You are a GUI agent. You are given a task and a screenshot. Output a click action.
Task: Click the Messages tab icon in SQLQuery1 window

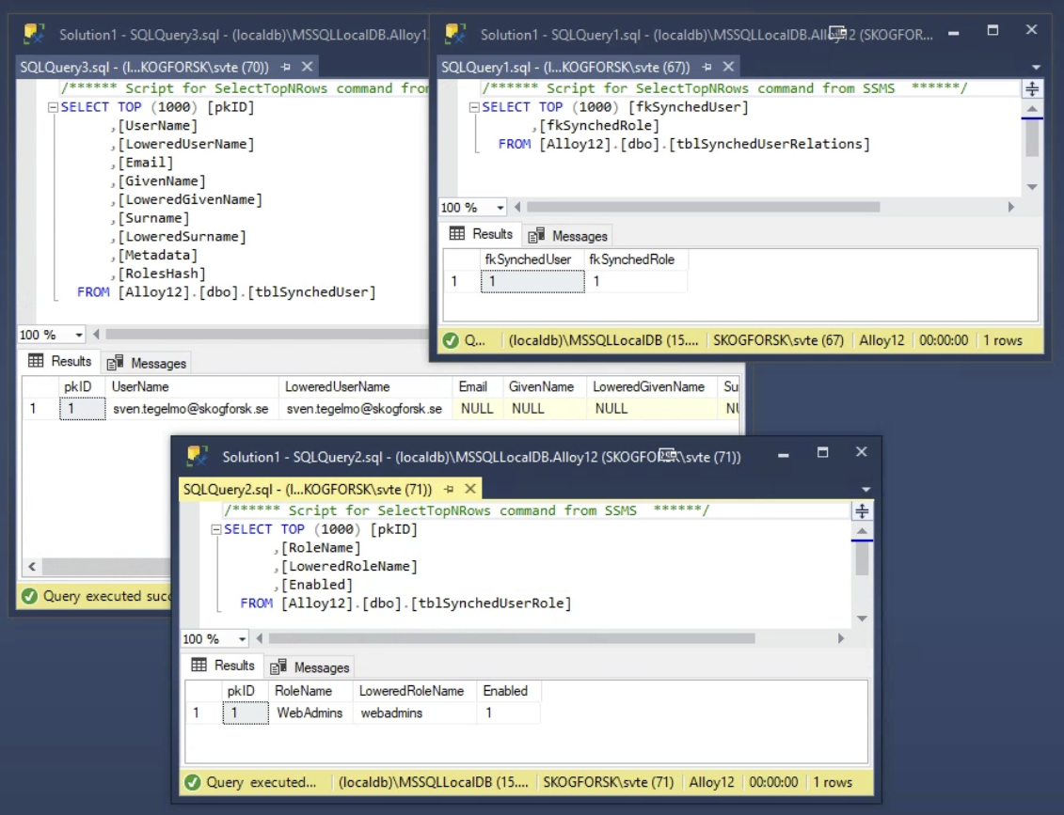537,236
